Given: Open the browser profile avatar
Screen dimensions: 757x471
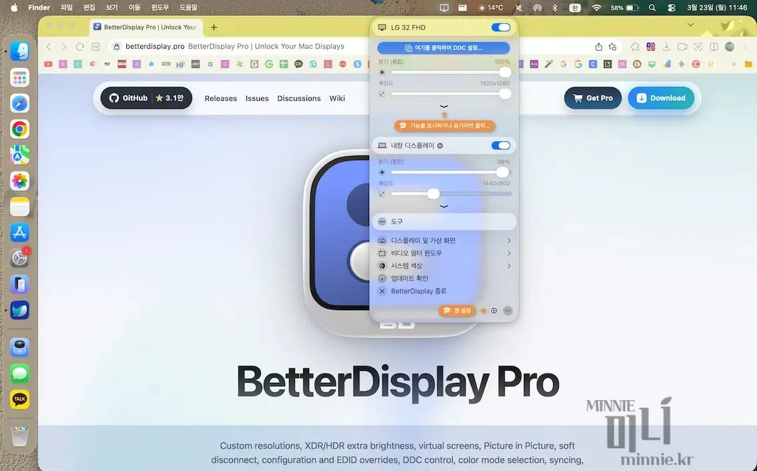Looking at the screenshot, I should (730, 47).
